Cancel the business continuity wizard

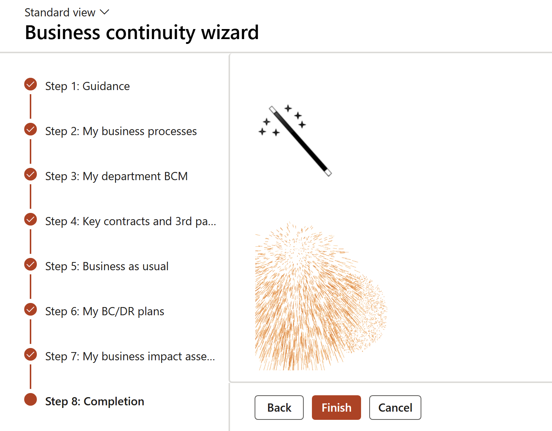coord(395,408)
